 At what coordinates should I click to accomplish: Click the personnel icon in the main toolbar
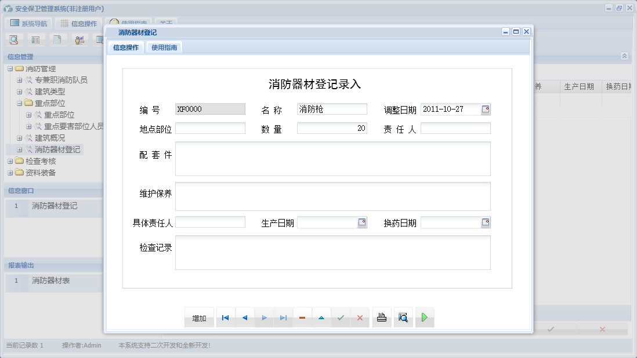pyautogui.click(x=79, y=39)
